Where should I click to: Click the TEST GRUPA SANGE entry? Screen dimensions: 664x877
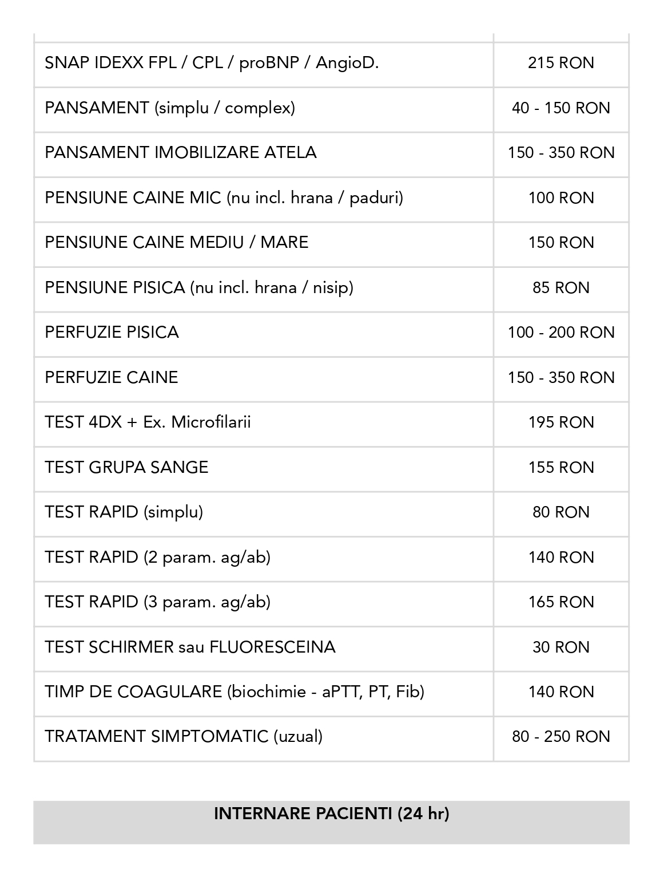pos(126,468)
